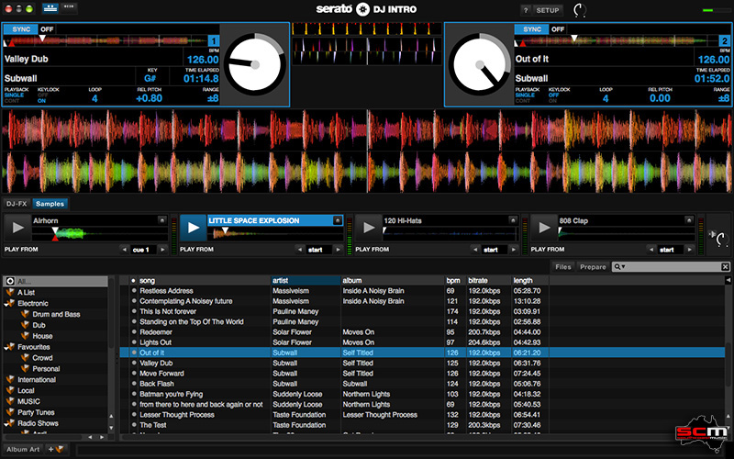Play the 808 Clap sample
Viewport: 734px width, 459px height.
point(543,228)
